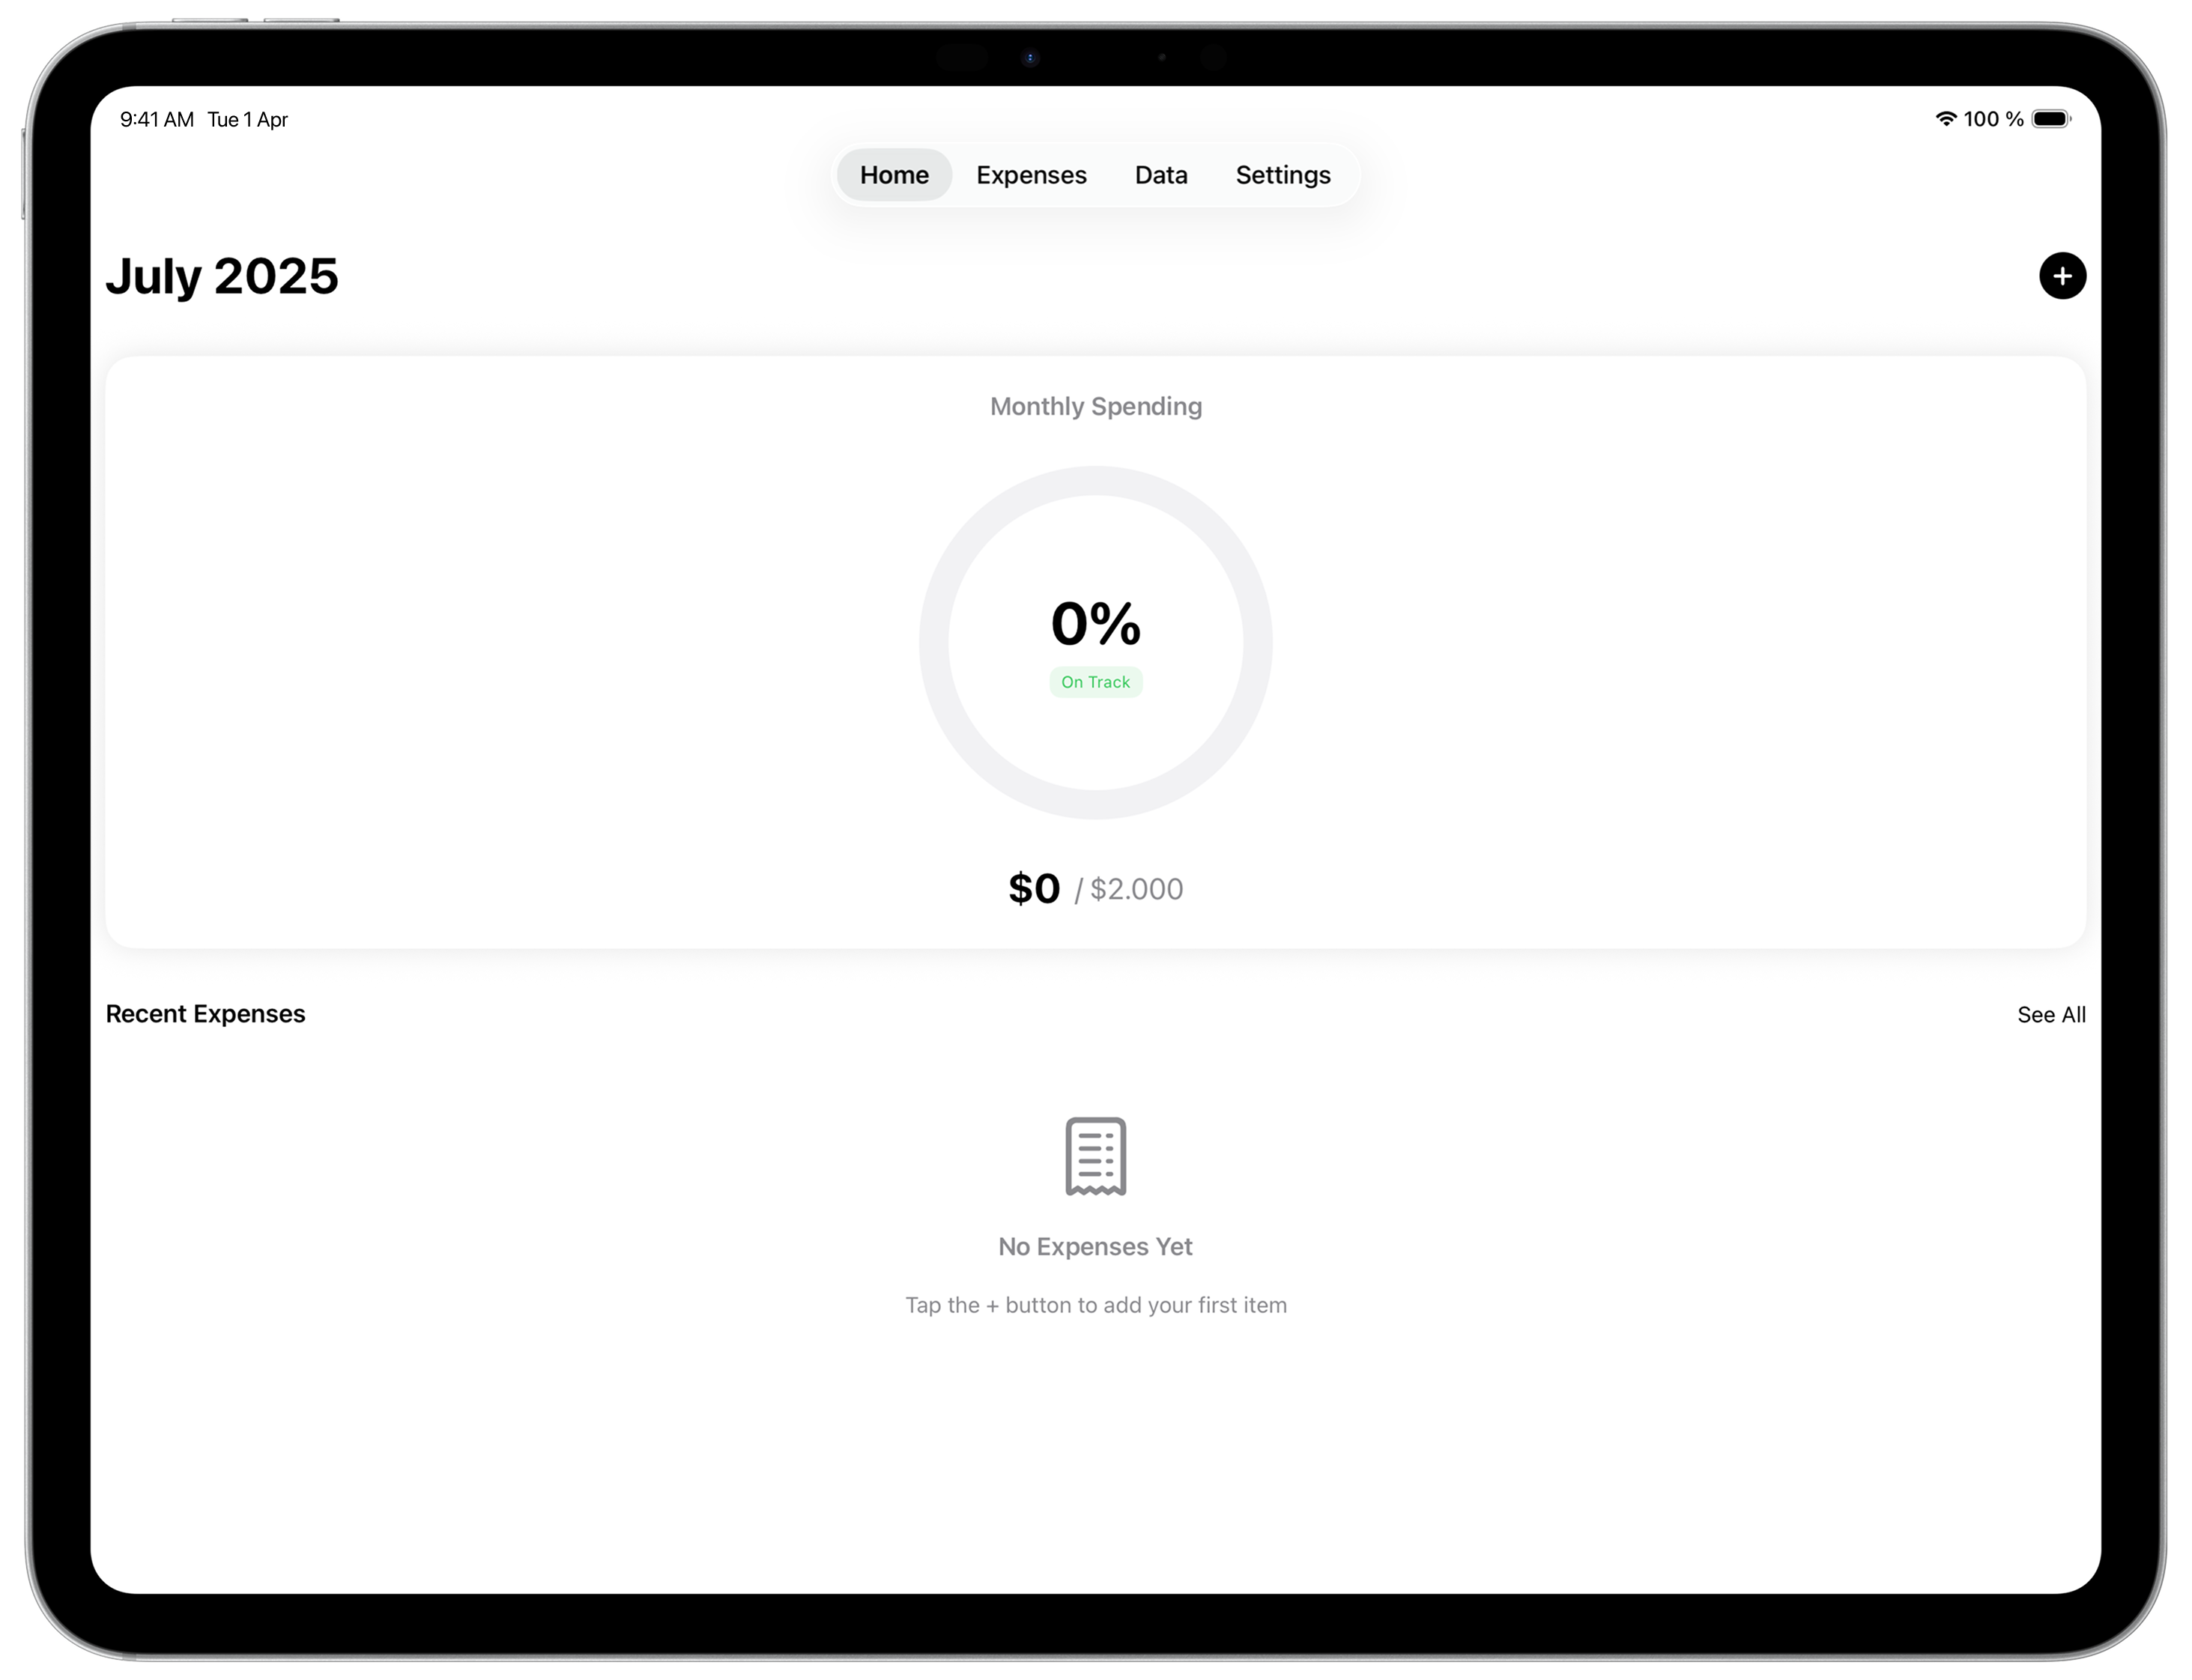Viewport: 2192px width, 1680px height.
Task: Click the Recent Expenses section header
Action: (205, 1014)
